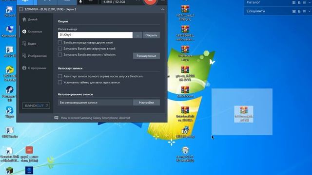312x175 pixels.
Task: Click the 4.8MB / 52.3GB storage readout
Action: (114, 2)
